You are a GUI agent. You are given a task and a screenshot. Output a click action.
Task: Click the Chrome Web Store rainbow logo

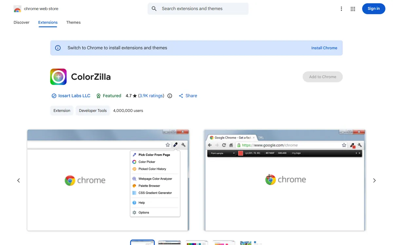pos(17,9)
